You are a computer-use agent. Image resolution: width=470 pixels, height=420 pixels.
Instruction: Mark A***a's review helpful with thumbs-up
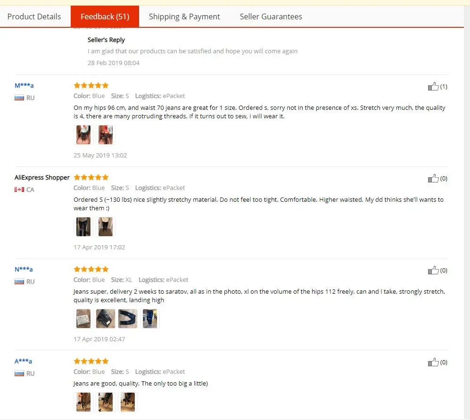433,362
